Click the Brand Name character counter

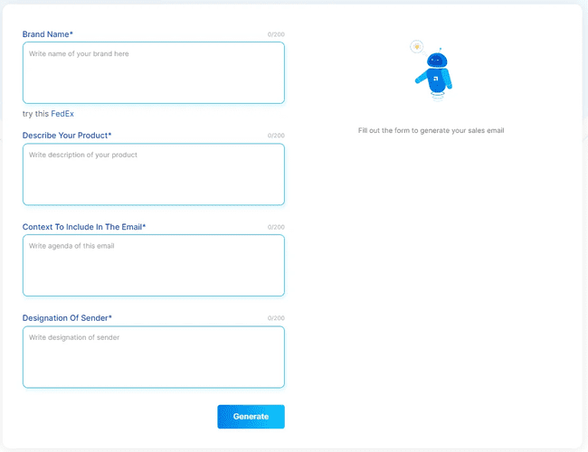tap(275, 35)
